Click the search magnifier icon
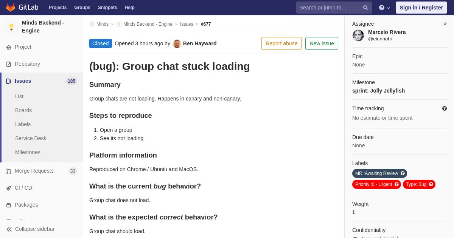The image size is (454, 238). point(365,8)
